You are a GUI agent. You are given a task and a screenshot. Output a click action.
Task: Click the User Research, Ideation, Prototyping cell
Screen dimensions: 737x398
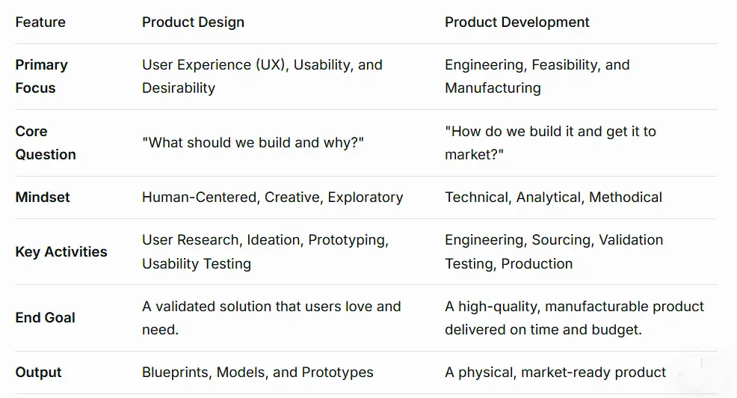pos(265,251)
